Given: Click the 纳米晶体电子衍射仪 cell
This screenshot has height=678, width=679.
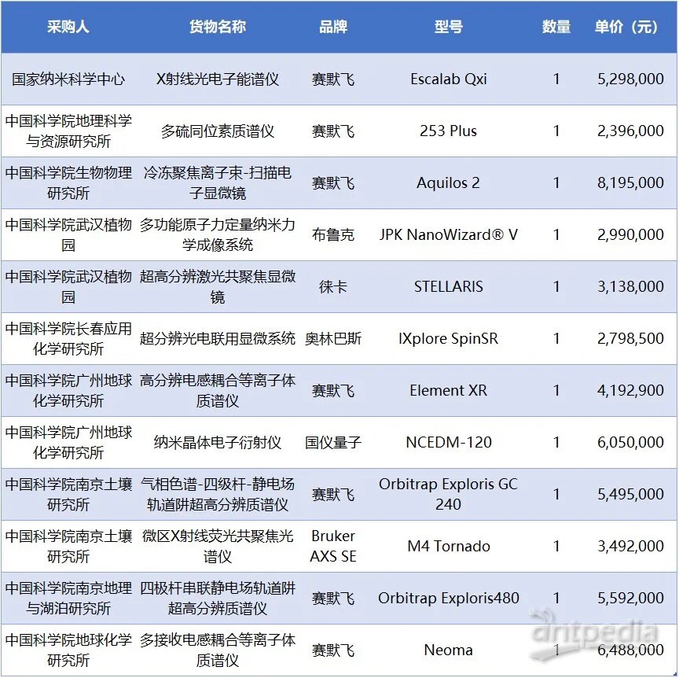Looking at the screenshot, I should pos(218,442).
